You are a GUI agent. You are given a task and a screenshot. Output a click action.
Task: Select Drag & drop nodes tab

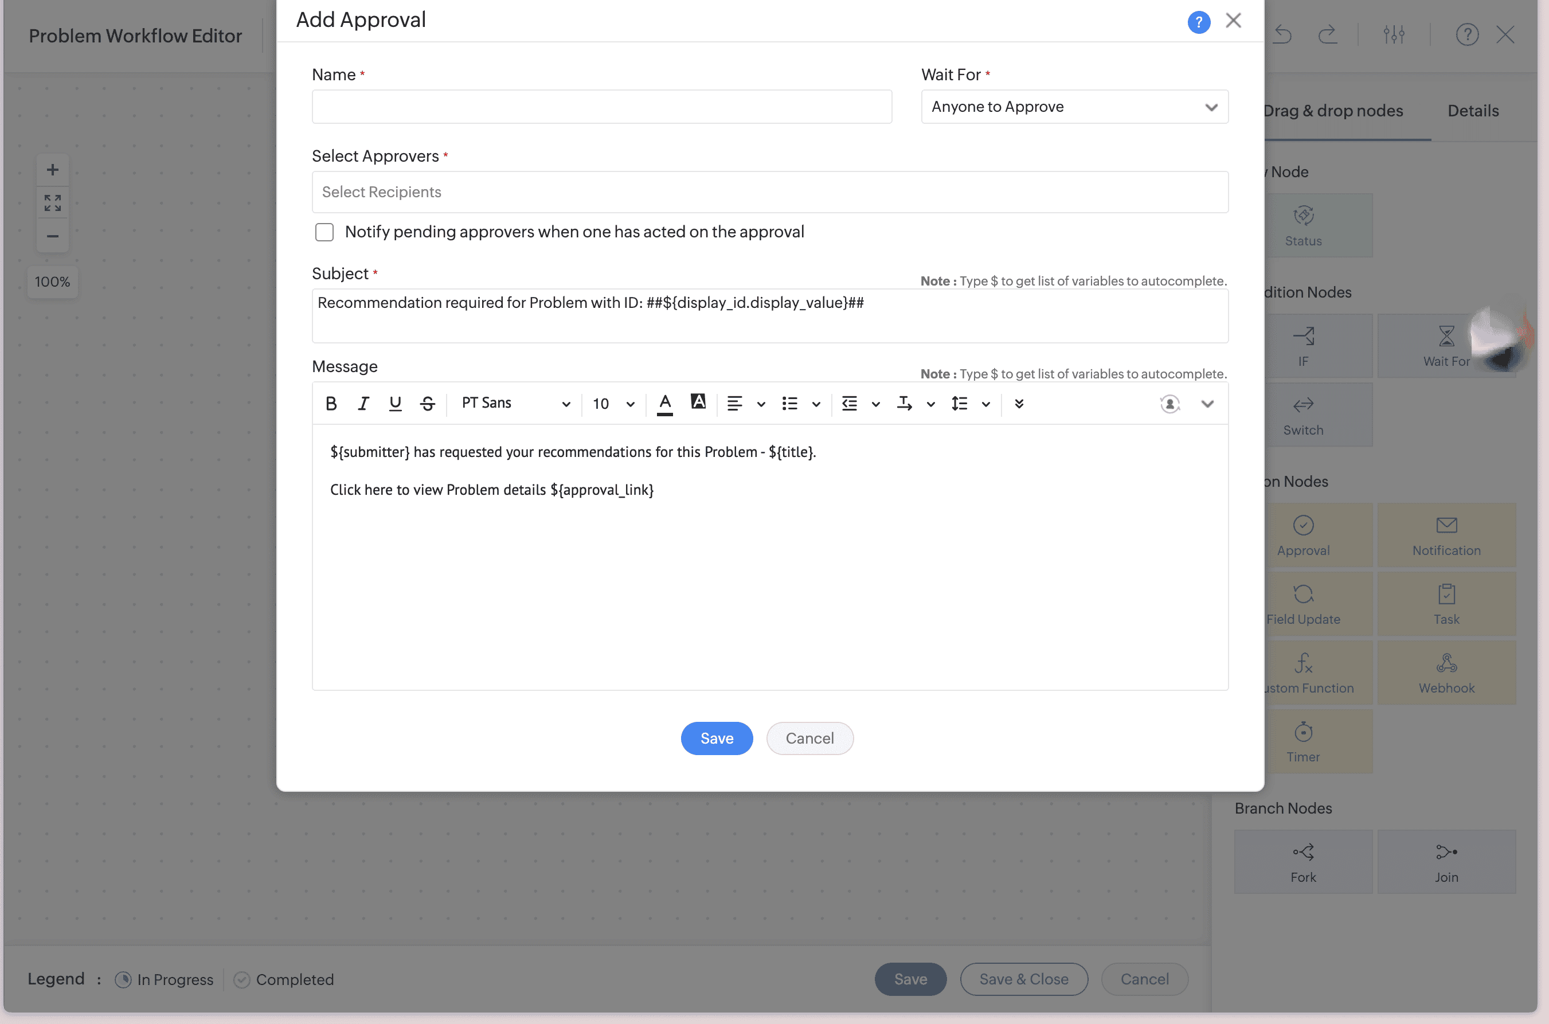tap(1333, 111)
